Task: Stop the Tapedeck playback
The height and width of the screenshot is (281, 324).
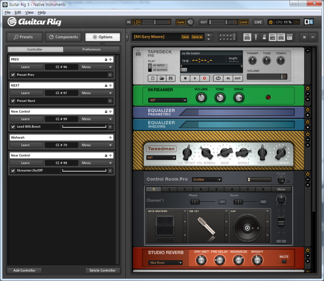Action: point(185,78)
